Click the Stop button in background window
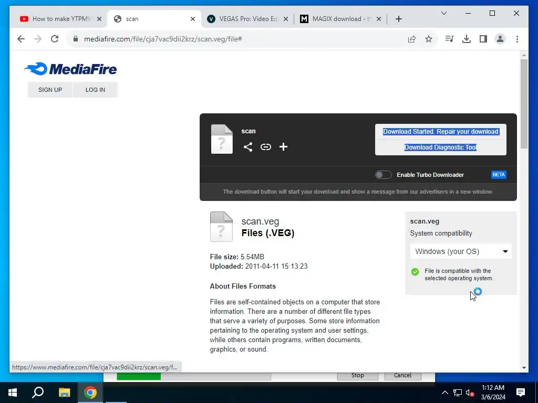The height and width of the screenshot is (403, 538). tap(357, 376)
